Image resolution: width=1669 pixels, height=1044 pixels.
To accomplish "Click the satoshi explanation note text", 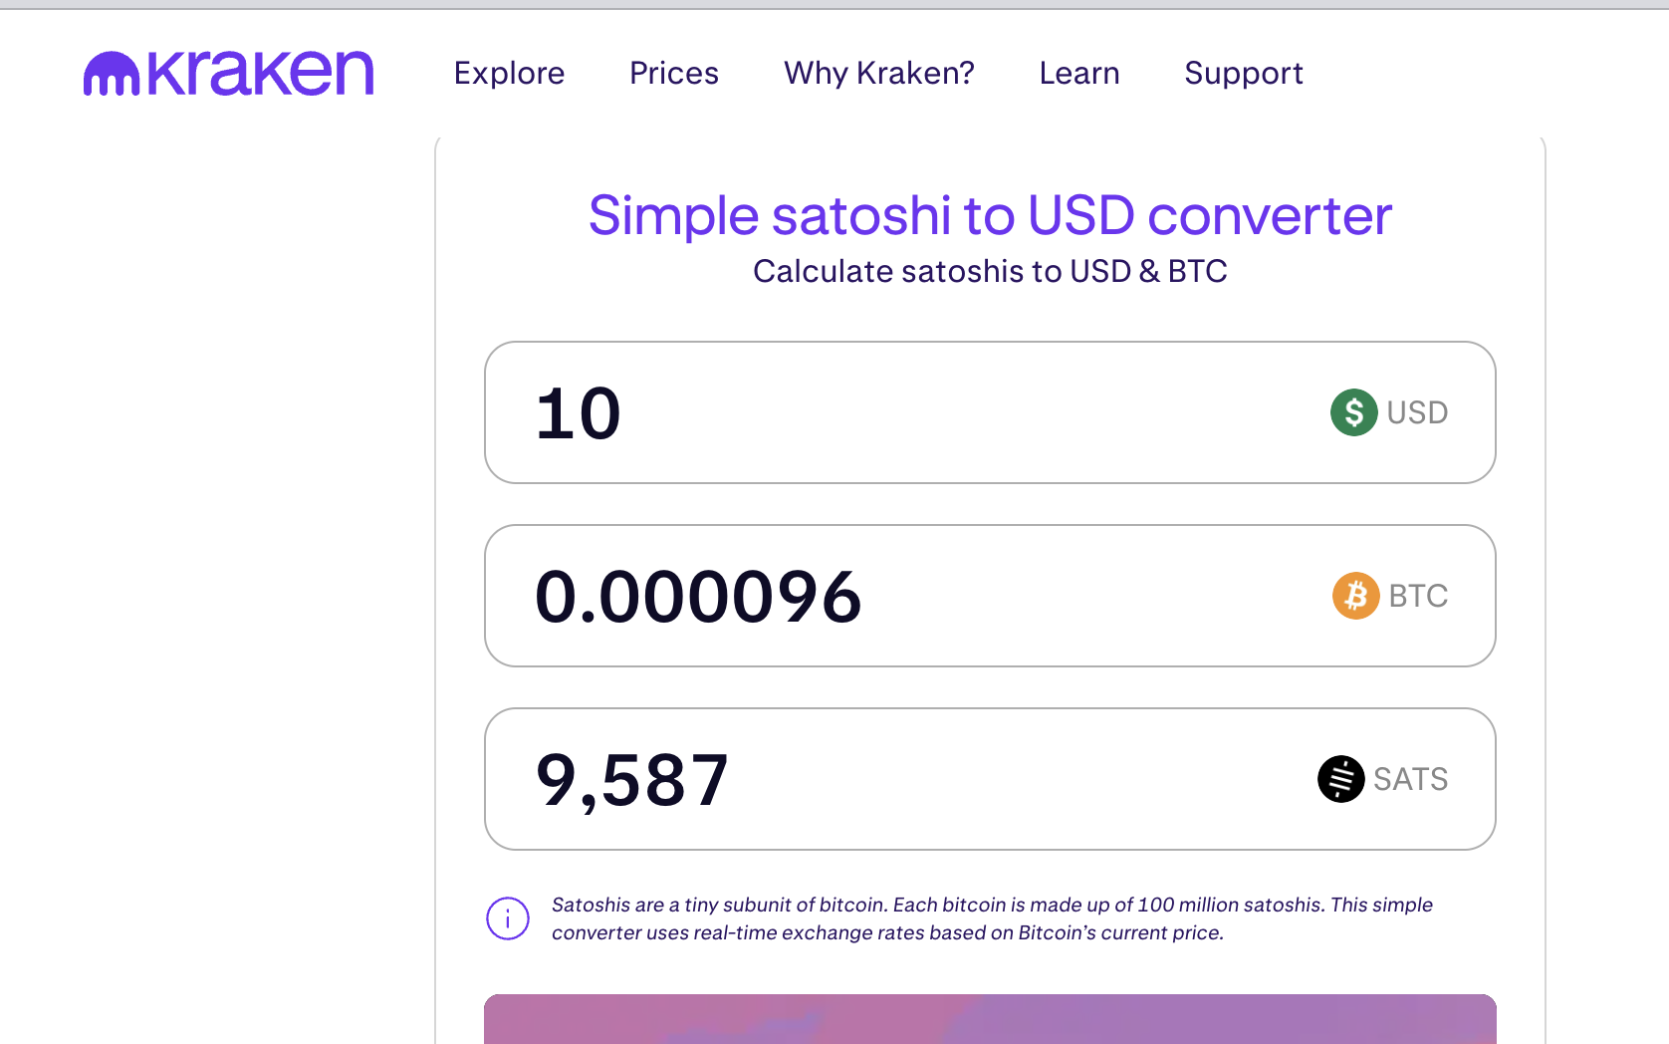I will [992, 918].
